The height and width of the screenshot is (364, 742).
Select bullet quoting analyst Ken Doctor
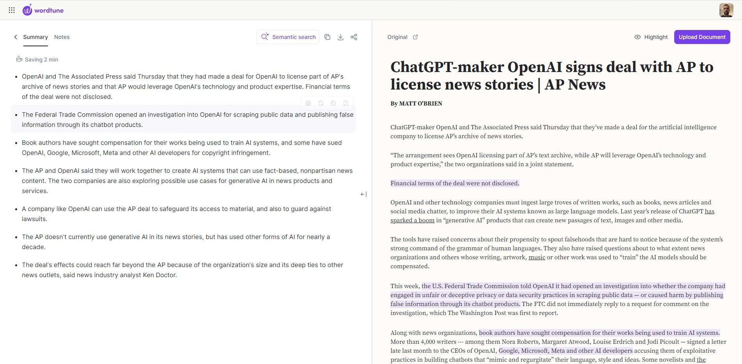point(182,270)
